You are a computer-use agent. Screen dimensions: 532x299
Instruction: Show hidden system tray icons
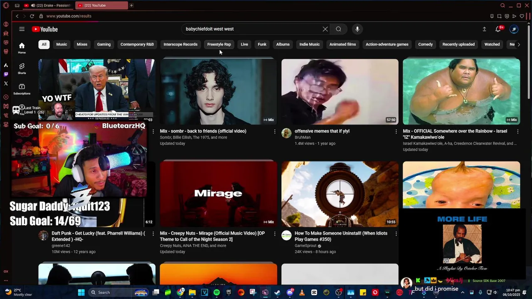pos(463,292)
